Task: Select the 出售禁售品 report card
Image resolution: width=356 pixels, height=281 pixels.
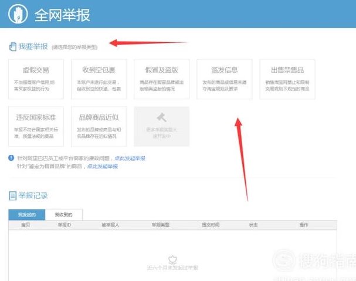Action: (287, 79)
